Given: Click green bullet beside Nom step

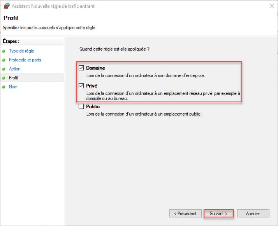Looking at the screenshot, I should 4,87.
